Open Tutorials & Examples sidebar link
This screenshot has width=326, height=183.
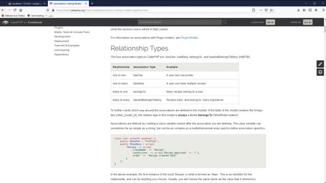(x=67, y=45)
